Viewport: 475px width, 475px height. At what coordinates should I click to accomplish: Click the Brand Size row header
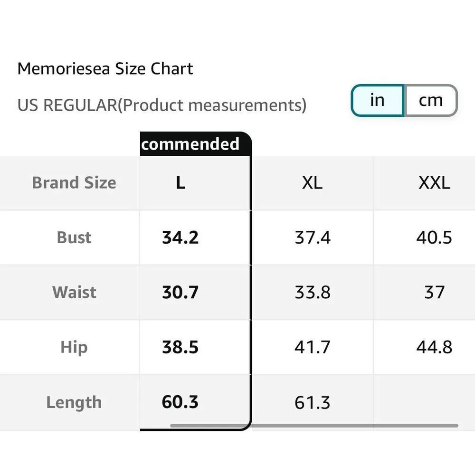click(x=74, y=183)
